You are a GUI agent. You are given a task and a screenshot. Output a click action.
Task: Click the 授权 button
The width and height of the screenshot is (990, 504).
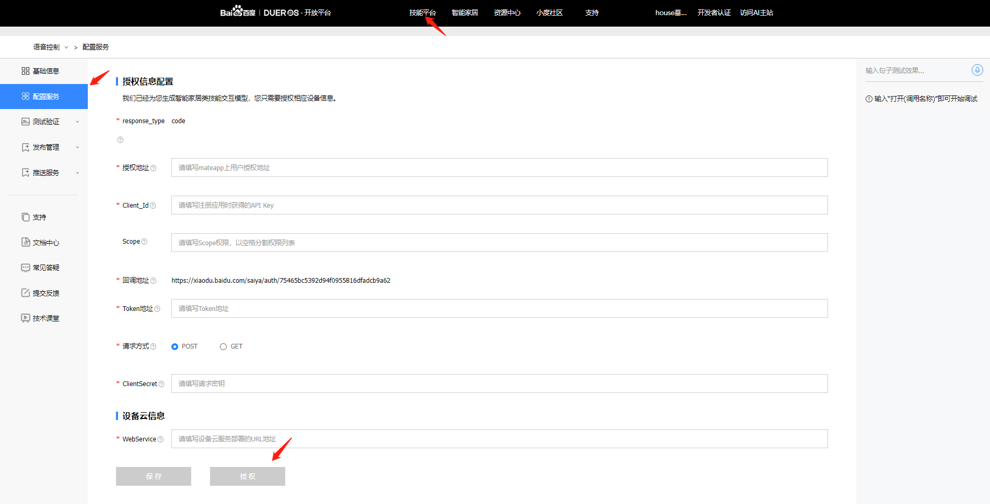(248, 476)
